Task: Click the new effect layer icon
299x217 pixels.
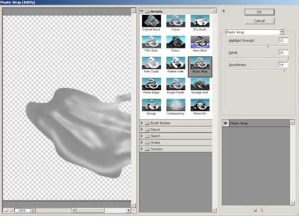Action: (256, 210)
